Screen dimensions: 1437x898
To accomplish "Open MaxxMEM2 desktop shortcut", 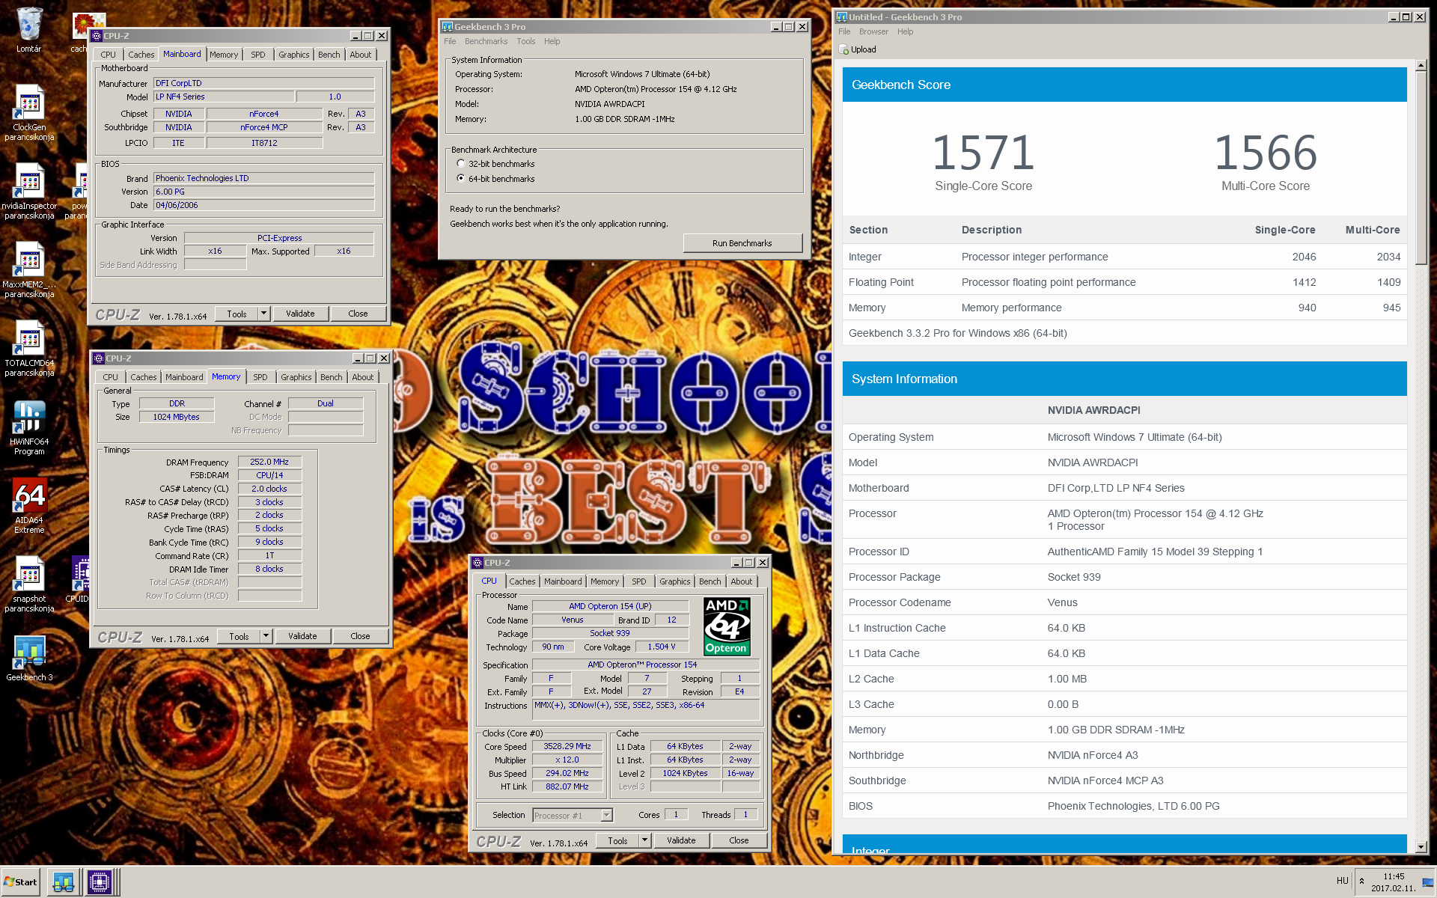I will (29, 269).
